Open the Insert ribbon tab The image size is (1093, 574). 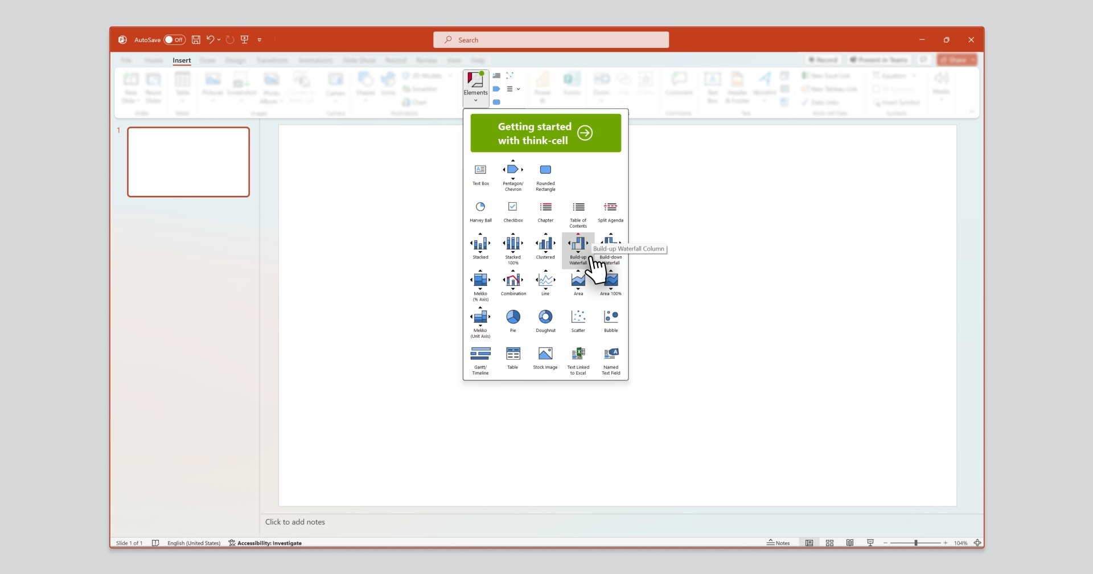pyautogui.click(x=182, y=60)
